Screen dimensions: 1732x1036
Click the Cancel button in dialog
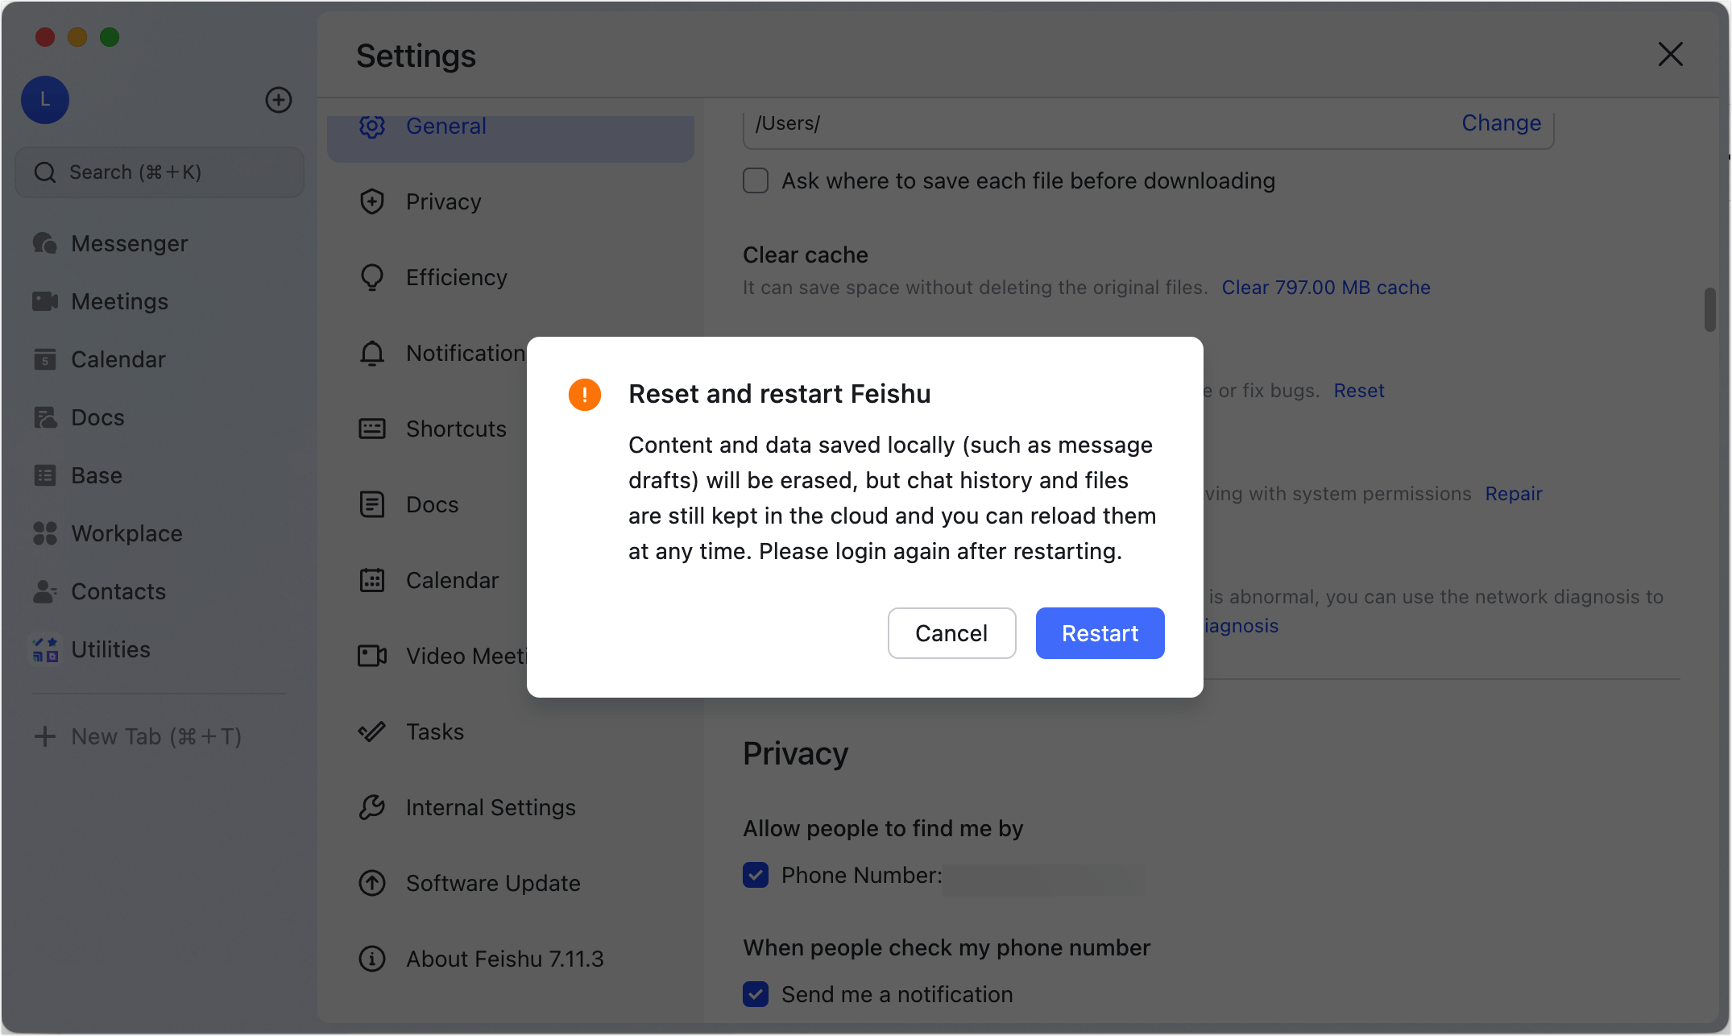click(x=951, y=633)
